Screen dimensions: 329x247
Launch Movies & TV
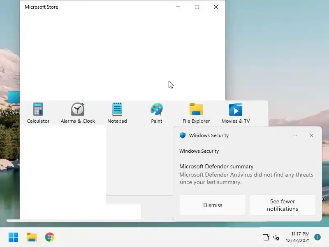[x=235, y=113]
